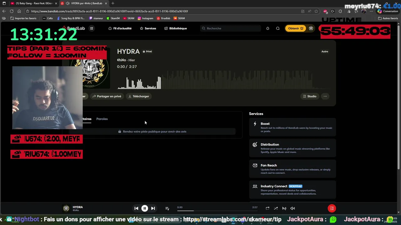The height and width of the screenshot is (225, 401).
Task: Open Song Key & BPM Finder bookmark
Action: tap(70, 18)
